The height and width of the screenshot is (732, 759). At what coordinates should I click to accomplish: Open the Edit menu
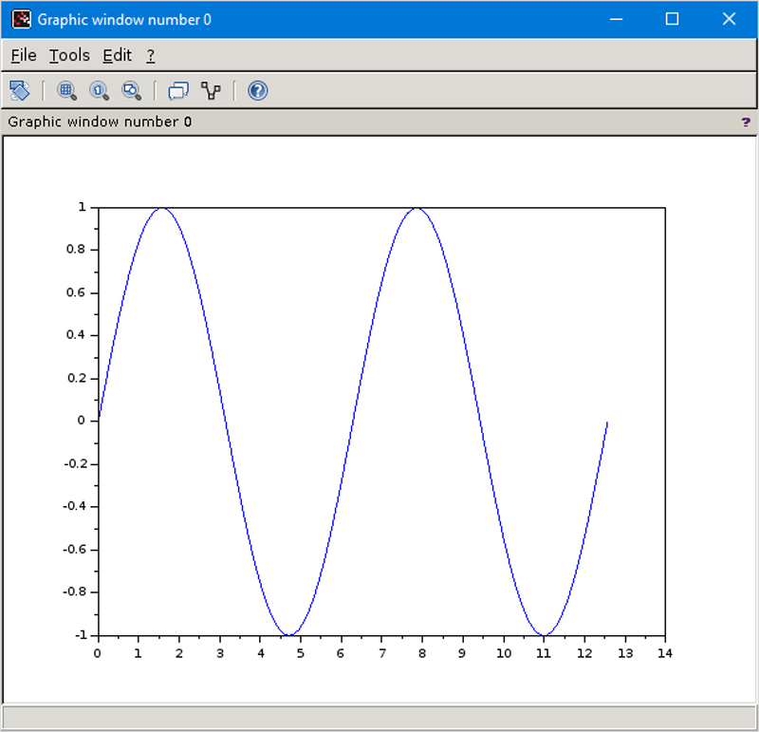116,55
